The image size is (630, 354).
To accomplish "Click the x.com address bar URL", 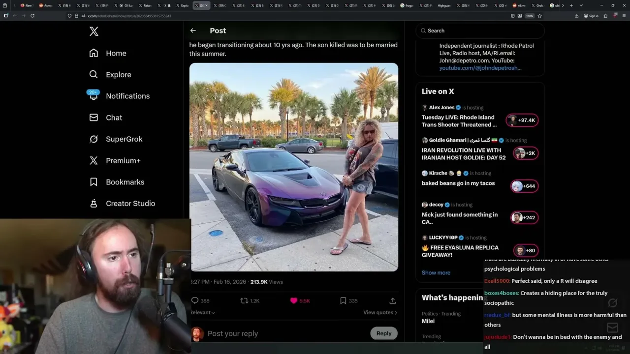I will (x=129, y=16).
